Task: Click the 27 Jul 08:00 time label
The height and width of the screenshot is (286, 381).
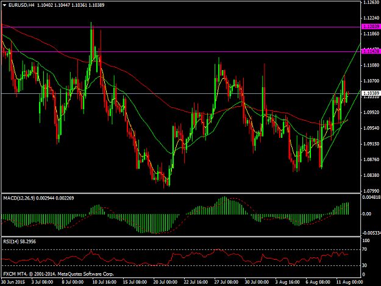Action: pos(226,282)
